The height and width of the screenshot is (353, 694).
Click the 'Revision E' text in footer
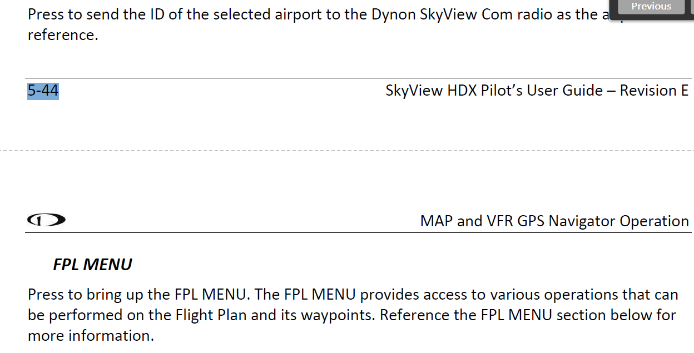click(x=654, y=91)
